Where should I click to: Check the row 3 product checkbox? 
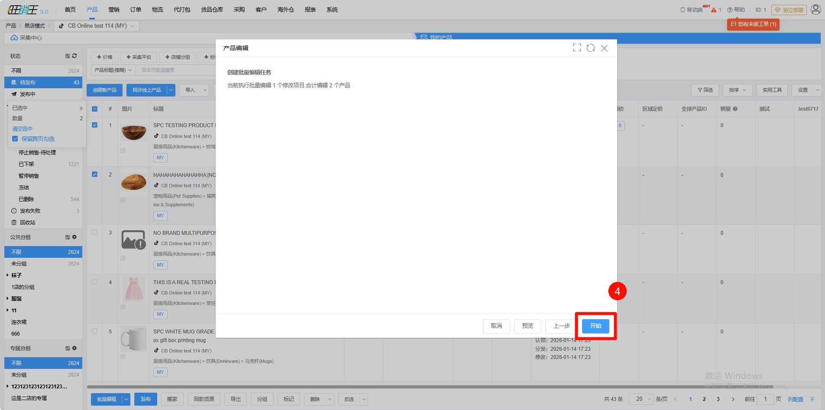(95, 232)
